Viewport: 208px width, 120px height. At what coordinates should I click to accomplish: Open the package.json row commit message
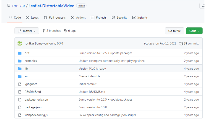point(93,107)
